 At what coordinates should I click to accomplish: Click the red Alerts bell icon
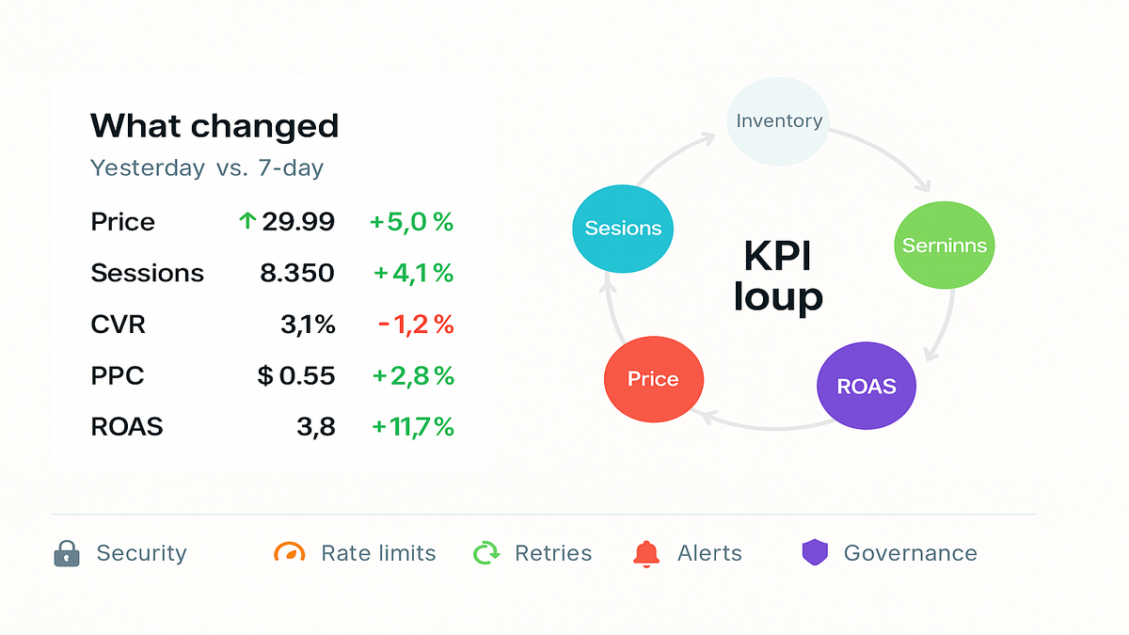(646, 553)
